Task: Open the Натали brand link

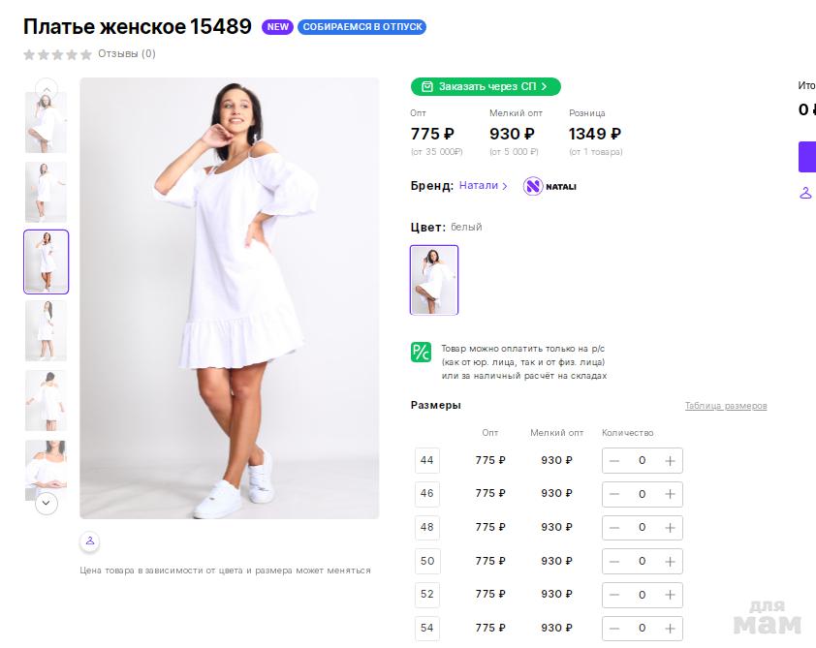Action: [483, 186]
